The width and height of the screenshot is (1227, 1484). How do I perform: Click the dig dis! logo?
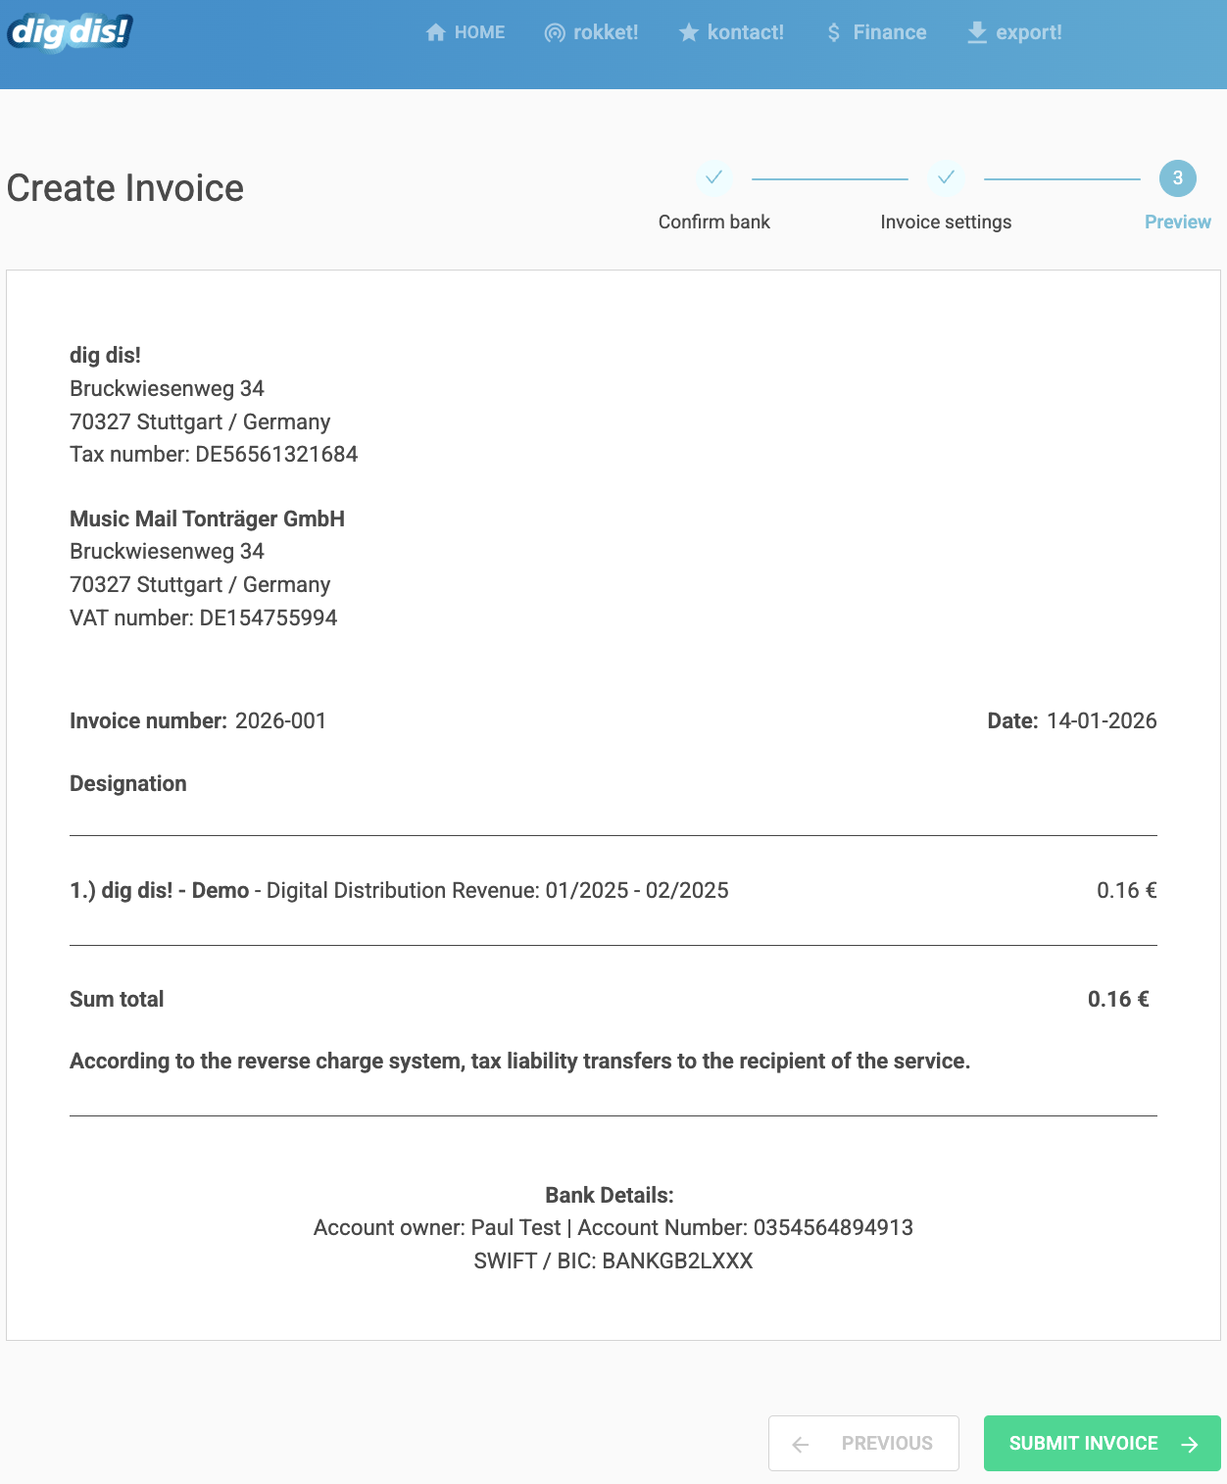(x=70, y=32)
